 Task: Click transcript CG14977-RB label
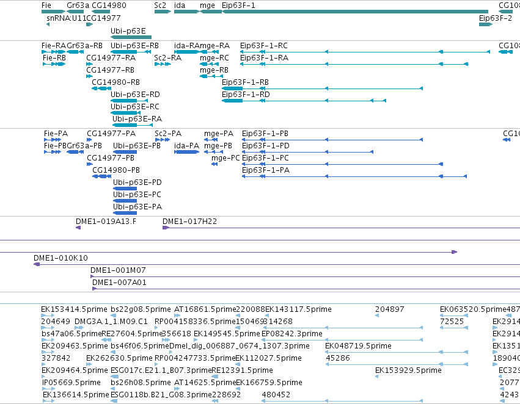click(111, 70)
